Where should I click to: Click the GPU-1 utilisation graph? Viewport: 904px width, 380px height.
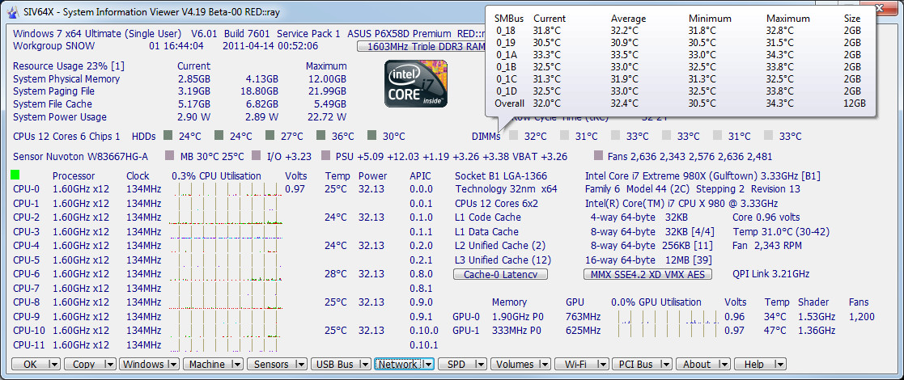[667, 331]
